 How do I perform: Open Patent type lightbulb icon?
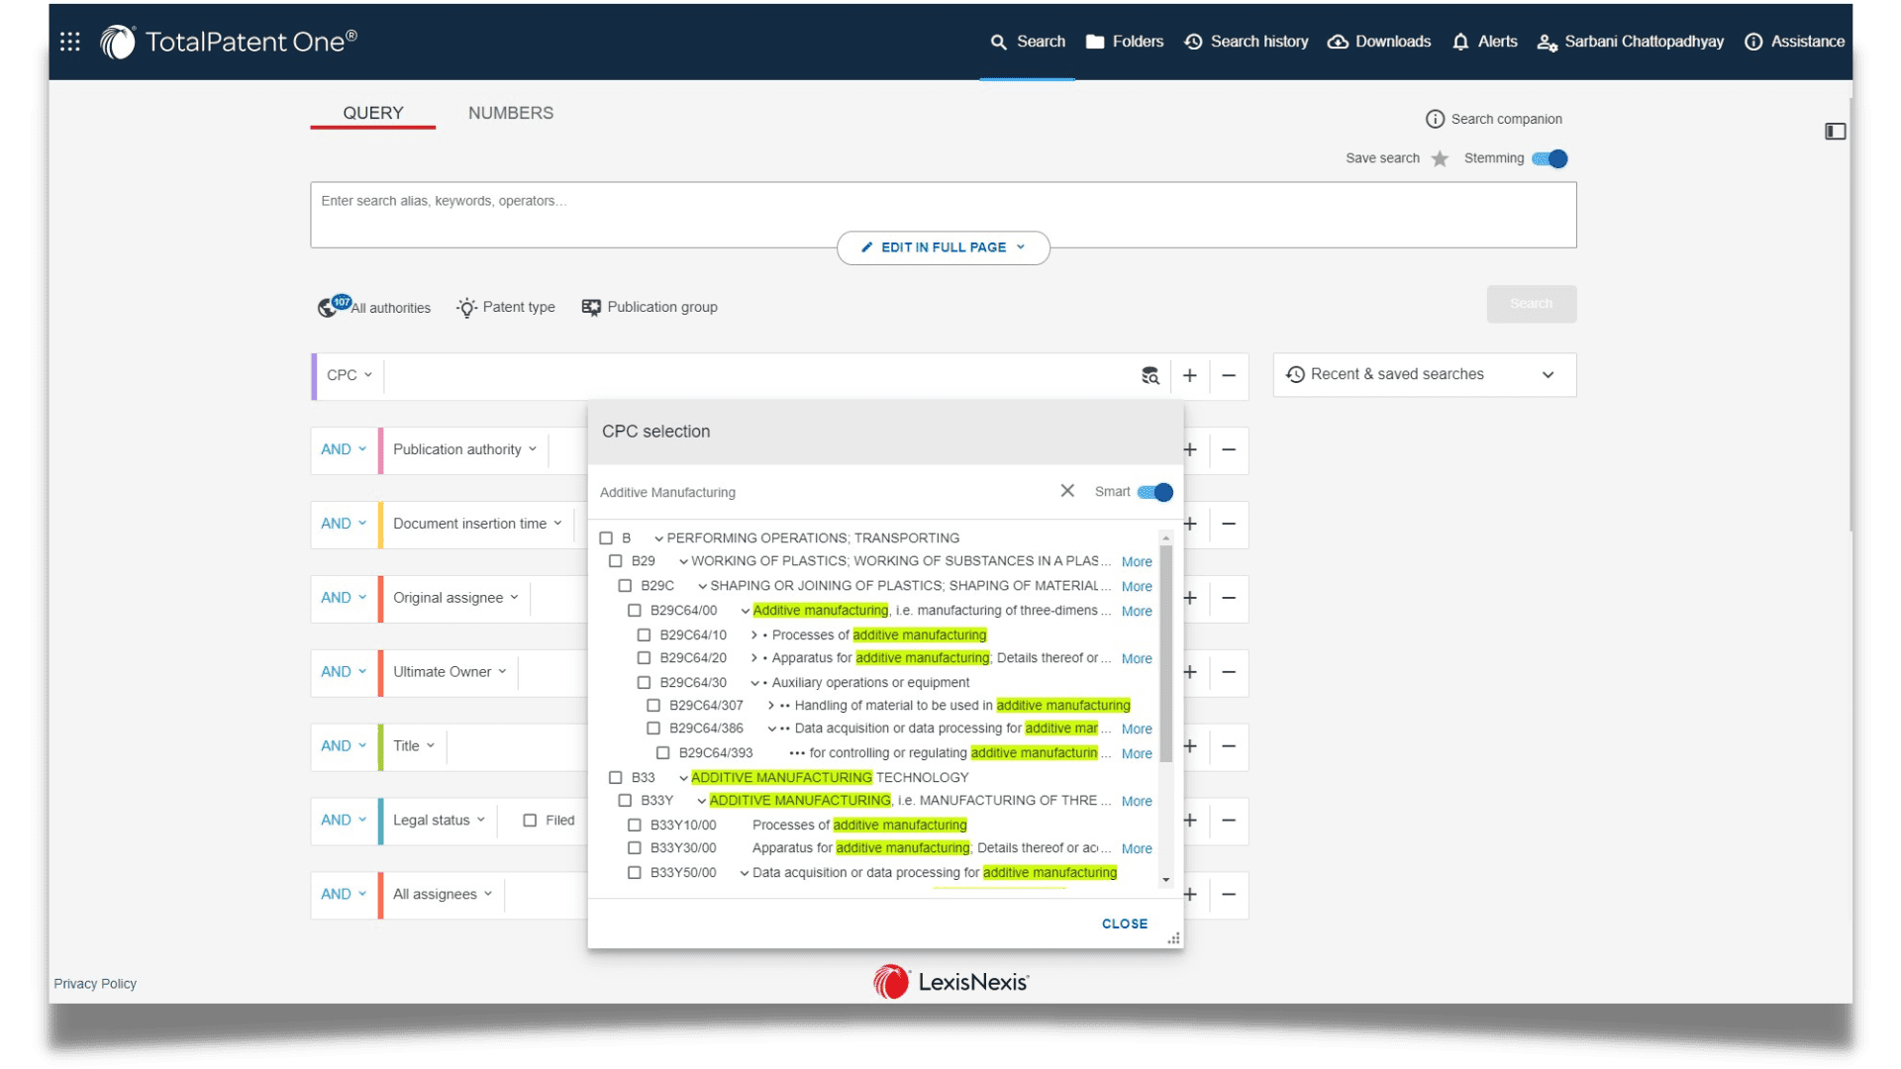(466, 308)
